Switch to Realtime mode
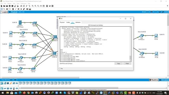Viewport: 169px width, 95px height. [x=154, y=80]
